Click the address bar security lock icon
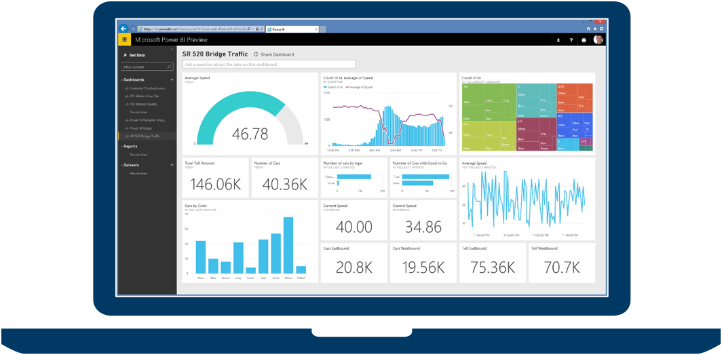The height and width of the screenshot is (355, 722). (x=257, y=29)
